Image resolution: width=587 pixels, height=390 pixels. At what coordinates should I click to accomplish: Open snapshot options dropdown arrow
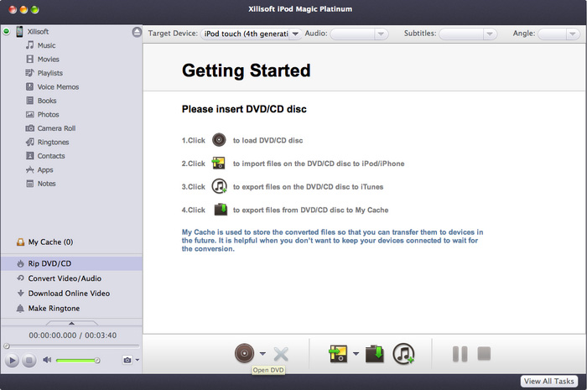138,360
